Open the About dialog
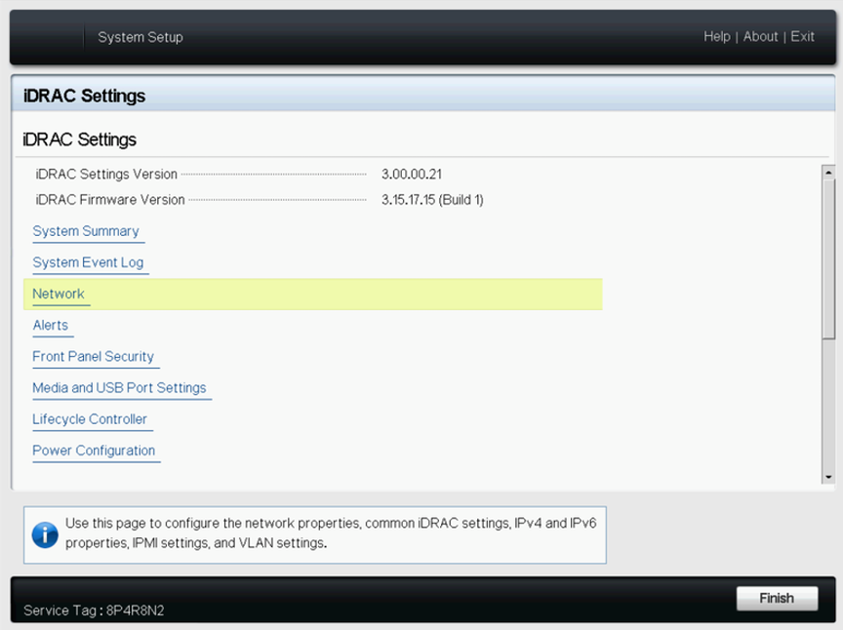Image resolution: width=843 pixels, height=630 pixels. [760, 36]
